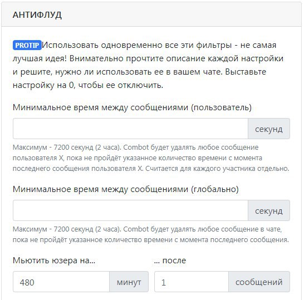The image size is (304, 300).
Task: Click the 'Мьютить юзера на...' label
Action: (54, 260)
